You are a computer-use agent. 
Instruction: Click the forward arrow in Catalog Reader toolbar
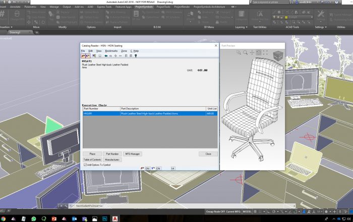coord(110,56)
